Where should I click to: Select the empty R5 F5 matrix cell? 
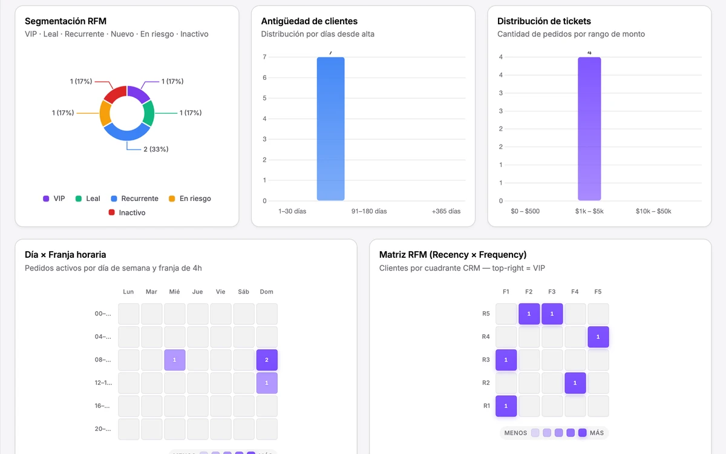point(598,314)
